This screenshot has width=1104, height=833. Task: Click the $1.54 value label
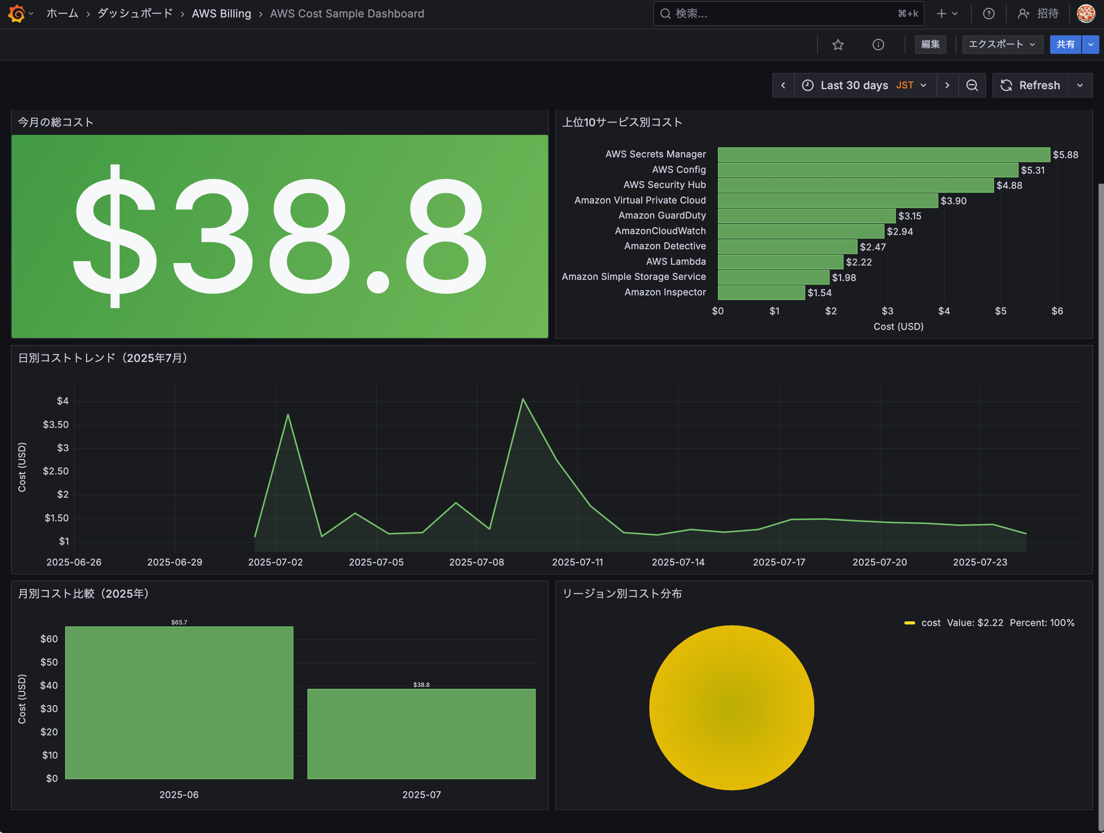pyautogui.click(x=819, y=293)
